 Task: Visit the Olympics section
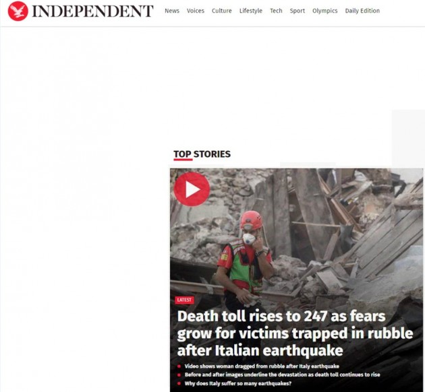tap(324, 11)
